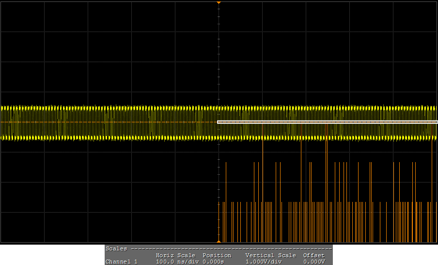Click the Vertical Scale column header

[270, 255]
